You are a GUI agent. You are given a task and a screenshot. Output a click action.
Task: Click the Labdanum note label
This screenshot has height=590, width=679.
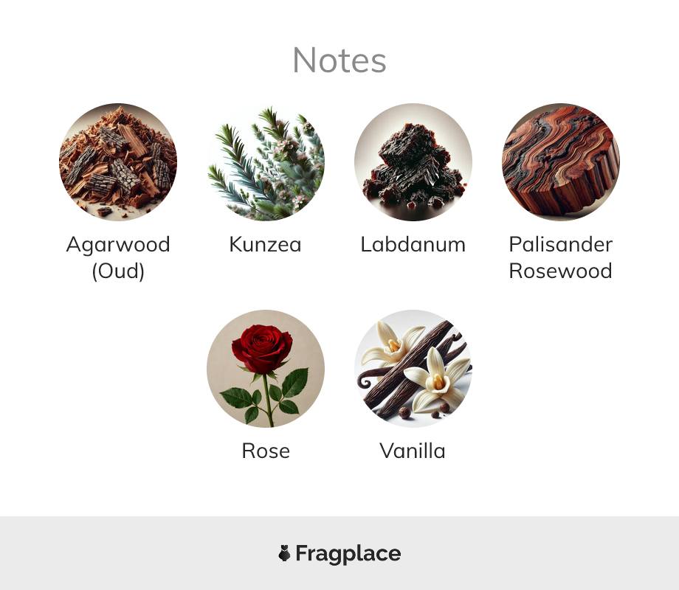pyautogui.click(x=413, y=244)
